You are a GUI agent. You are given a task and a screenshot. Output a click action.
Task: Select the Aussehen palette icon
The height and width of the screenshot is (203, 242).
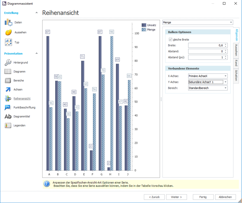click(x=8, y=32)
